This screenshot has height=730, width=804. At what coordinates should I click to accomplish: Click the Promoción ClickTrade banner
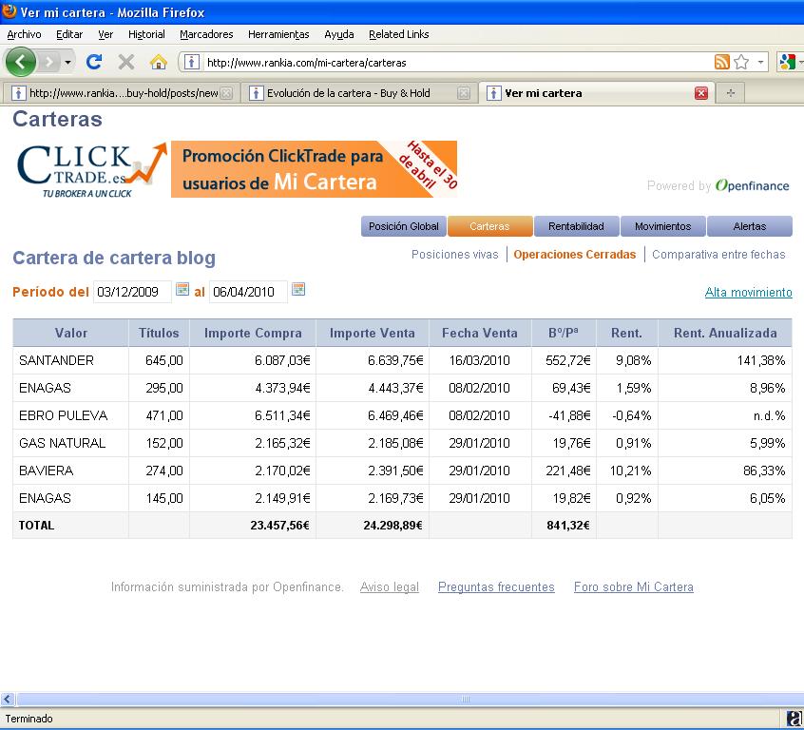click(x=314, y=169)
